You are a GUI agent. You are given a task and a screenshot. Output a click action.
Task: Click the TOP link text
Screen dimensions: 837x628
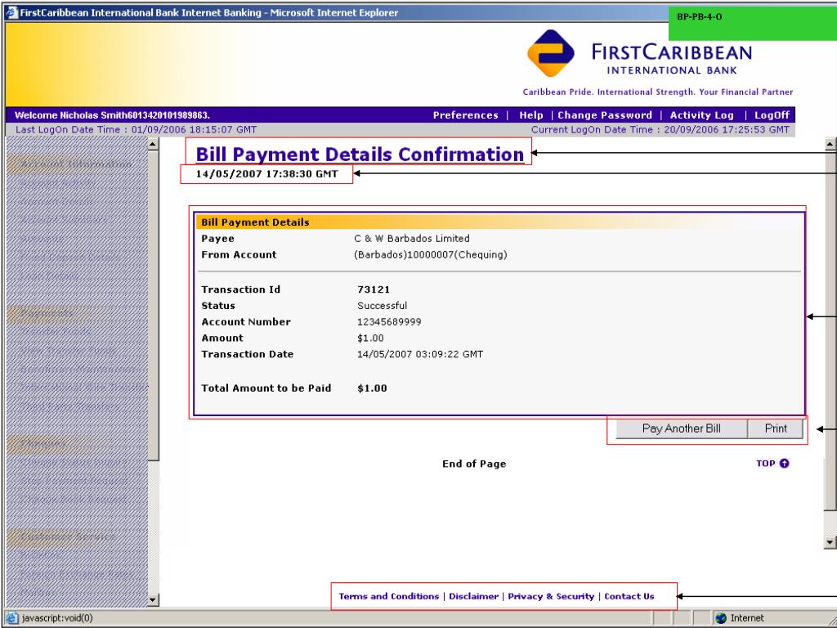point(765,464)
